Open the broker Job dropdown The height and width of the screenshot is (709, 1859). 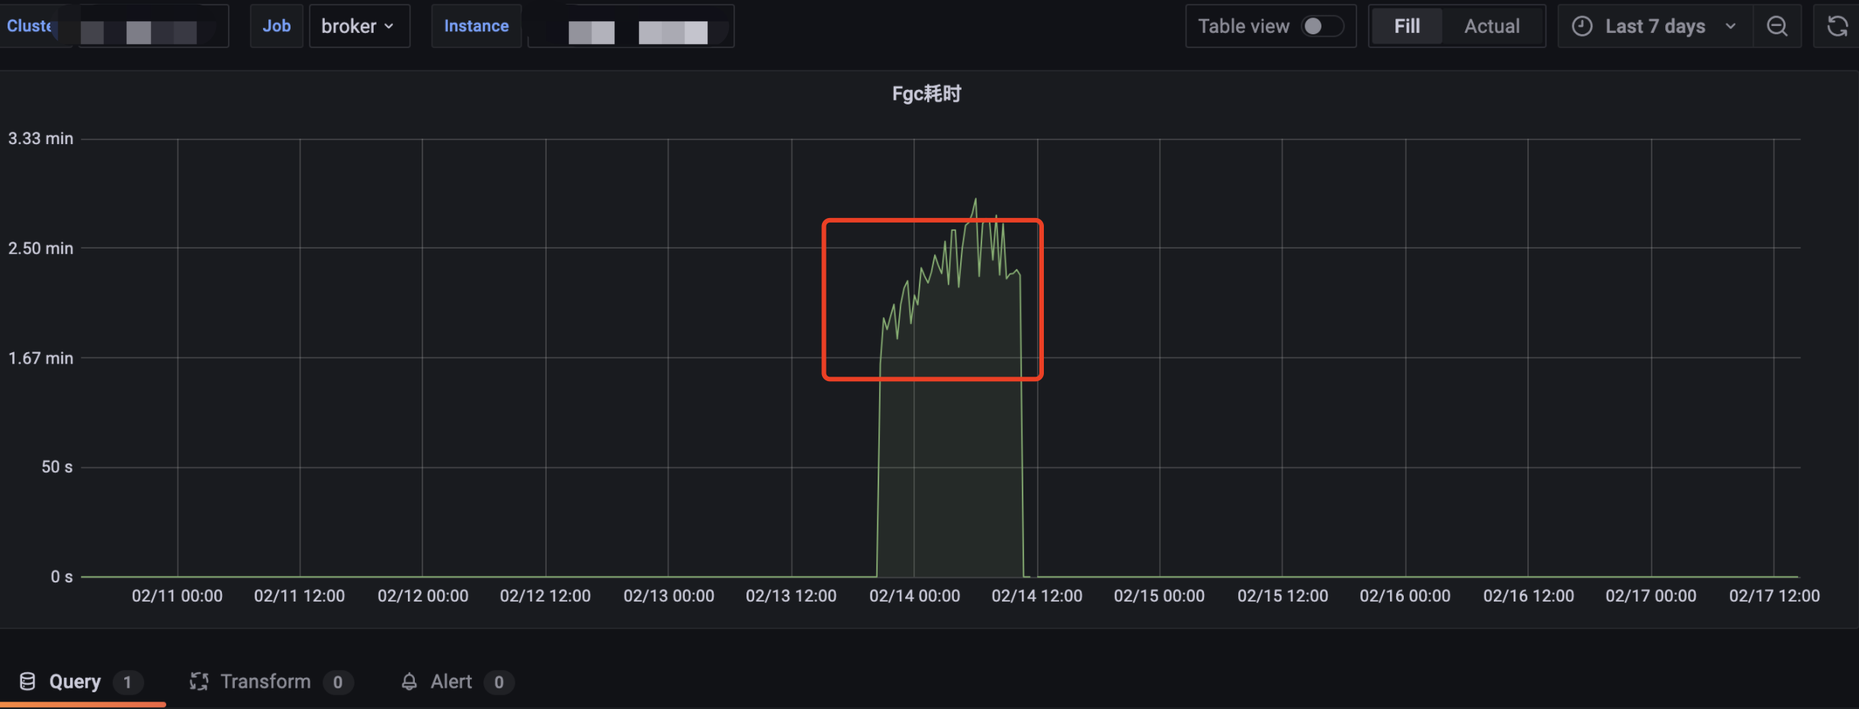(359, 26)
